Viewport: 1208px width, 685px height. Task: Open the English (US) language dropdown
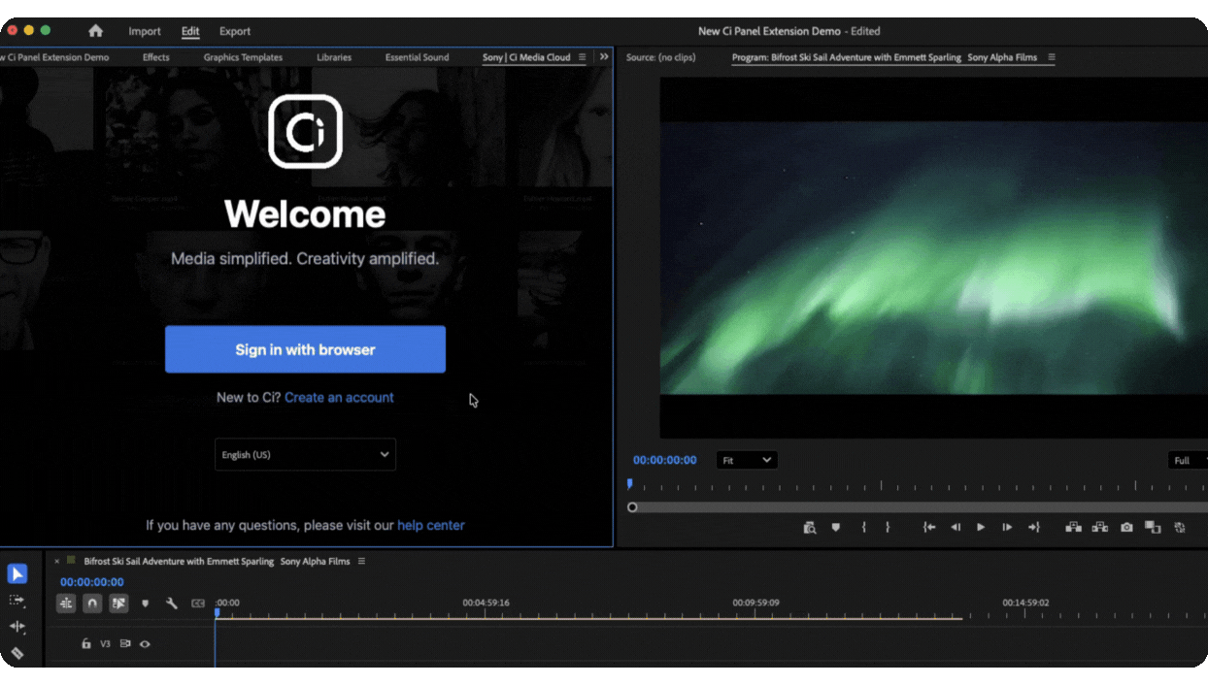coord(305,454)
